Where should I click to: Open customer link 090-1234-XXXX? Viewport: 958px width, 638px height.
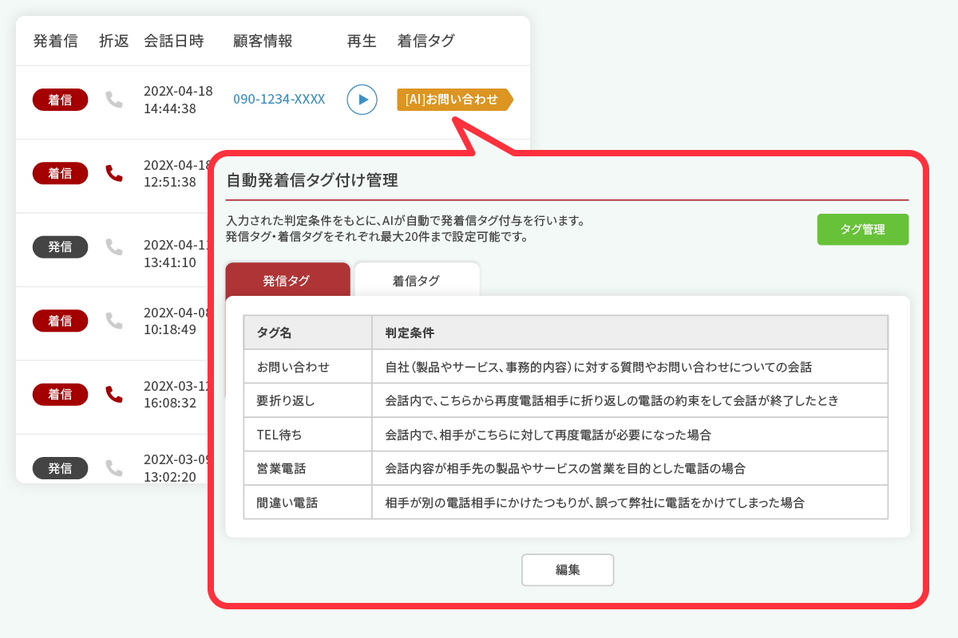[279, 100]
